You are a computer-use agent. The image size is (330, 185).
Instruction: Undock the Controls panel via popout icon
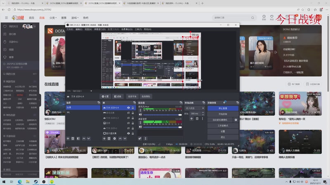[238, 103]
